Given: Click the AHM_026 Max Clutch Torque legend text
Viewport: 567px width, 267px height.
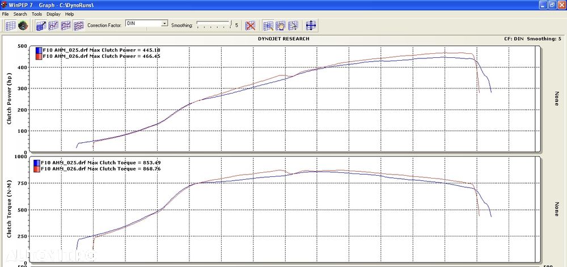Looking at the screenshot, I should click(101, 169).
